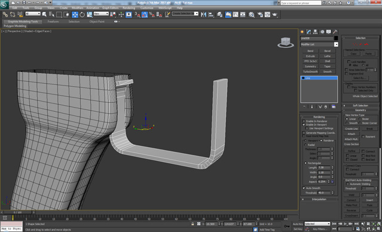The width and height of the screenshot is (382, 232).
Task: Open the Motion panel wheel icon
Action: pos(322,32)
